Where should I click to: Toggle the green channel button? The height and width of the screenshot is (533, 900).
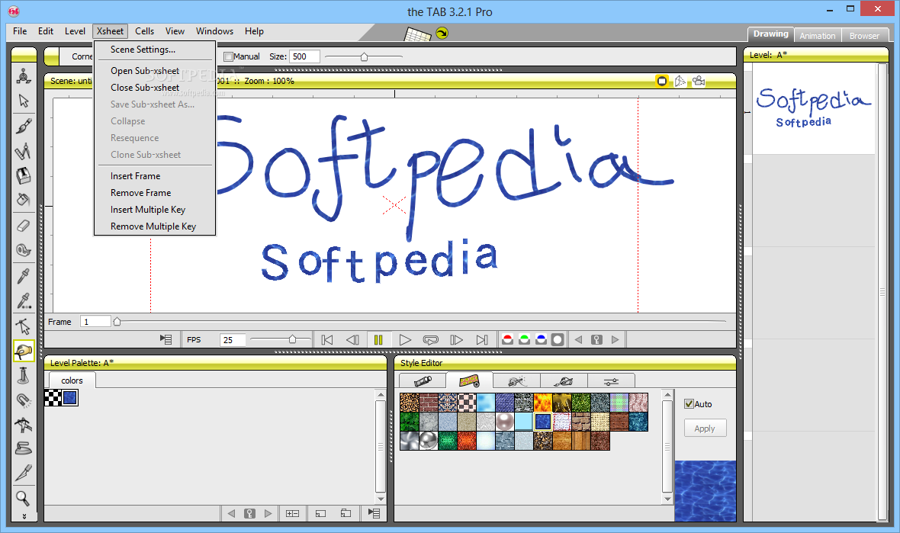(x=524, y=339)
